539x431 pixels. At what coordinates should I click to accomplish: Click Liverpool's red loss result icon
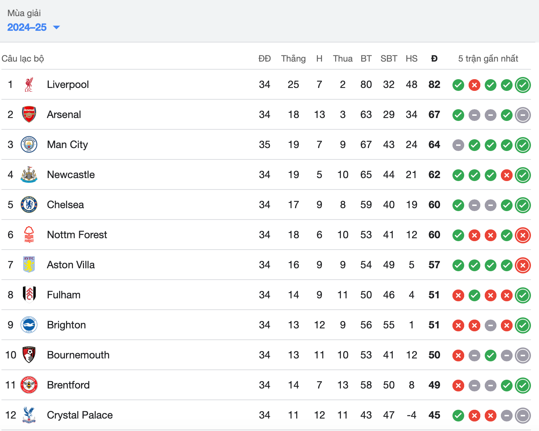[x=474, y=85]
